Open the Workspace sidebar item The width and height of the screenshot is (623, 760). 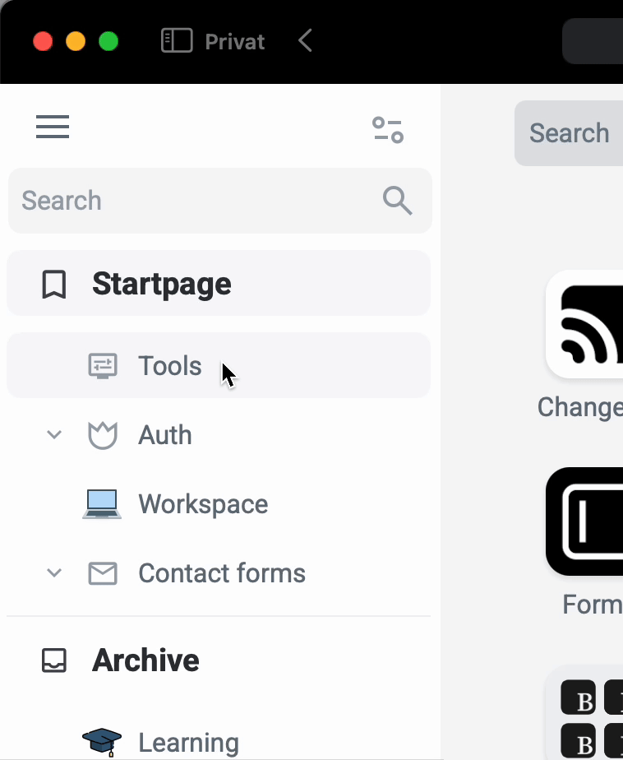tap(203, 504)
